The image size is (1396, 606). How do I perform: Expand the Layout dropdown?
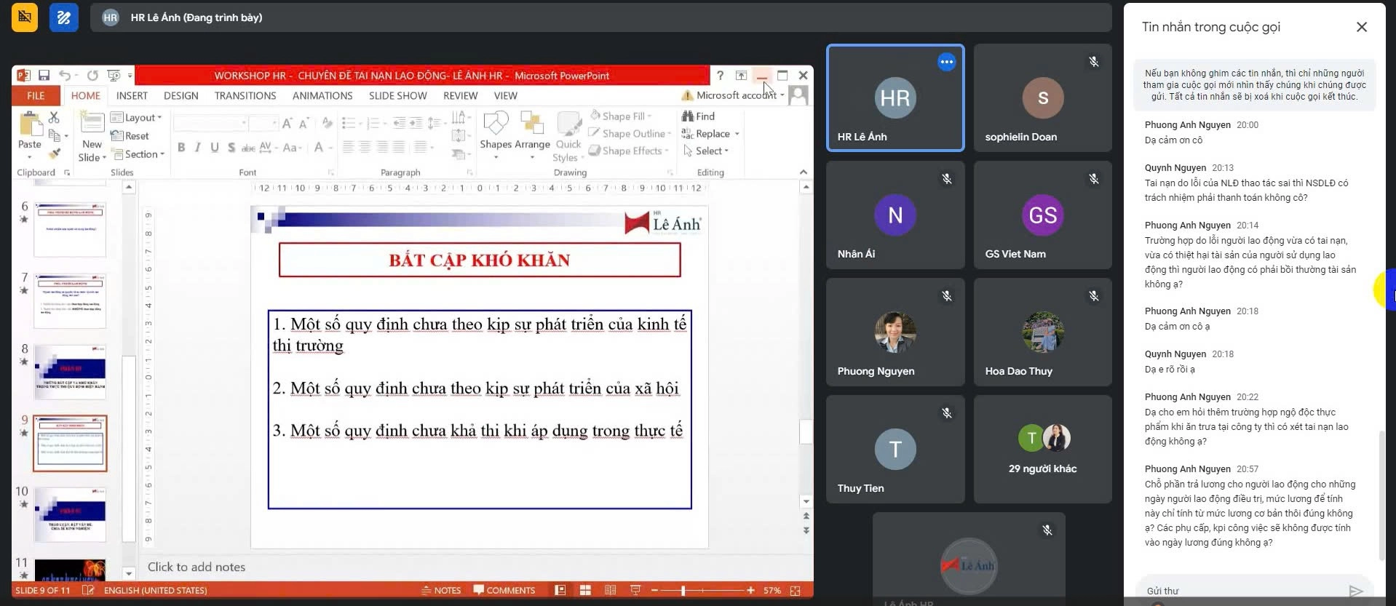click(137, 118)
